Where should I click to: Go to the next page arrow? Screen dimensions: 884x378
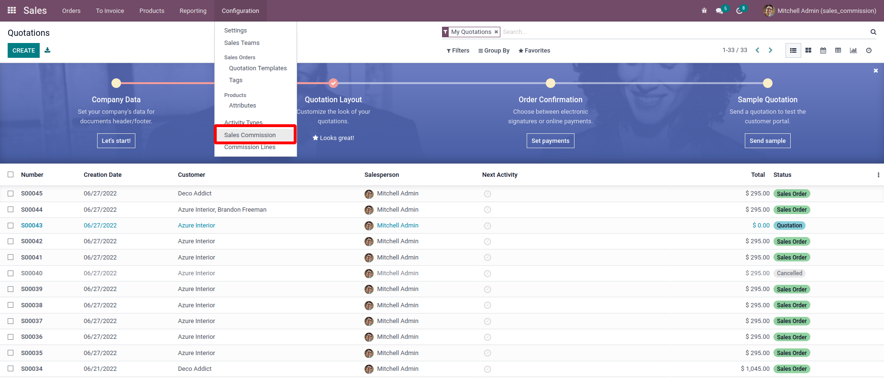[770, 50]
